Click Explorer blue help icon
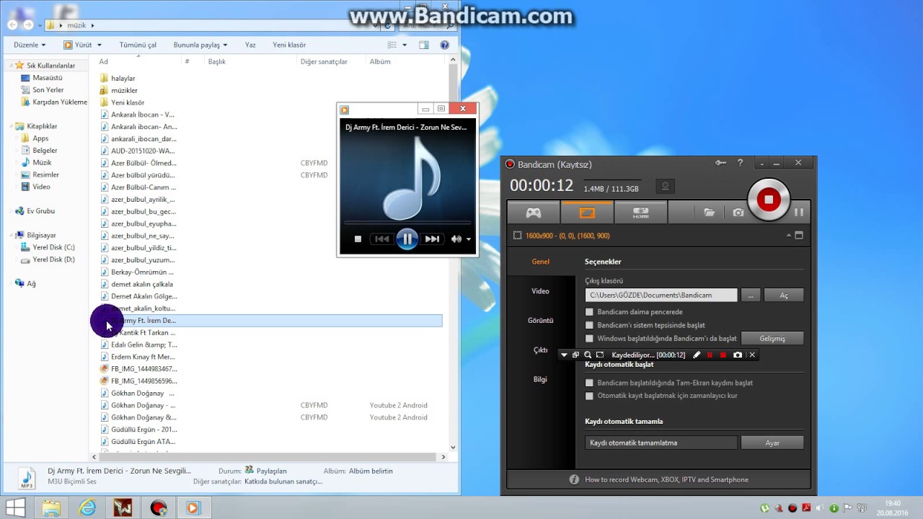 pos(445,45)
